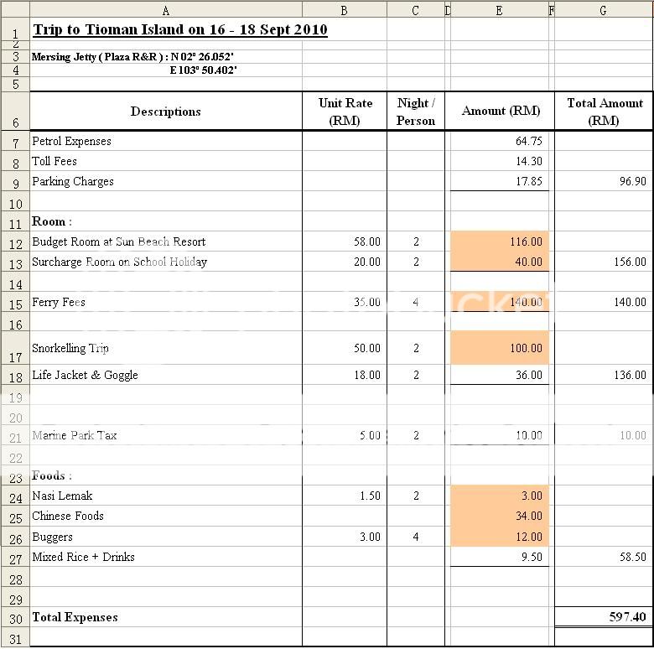The width and height of the screenshot is (654, 649).
Task: Click the 136.00 total cell
Action: [604, 375]
